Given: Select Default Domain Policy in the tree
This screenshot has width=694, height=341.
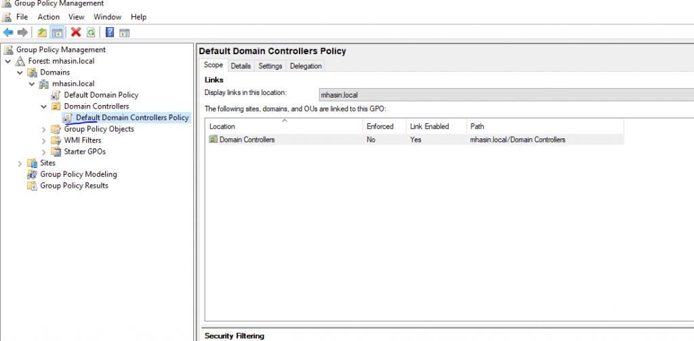Looking at the screenshot, I should point(101,95).
